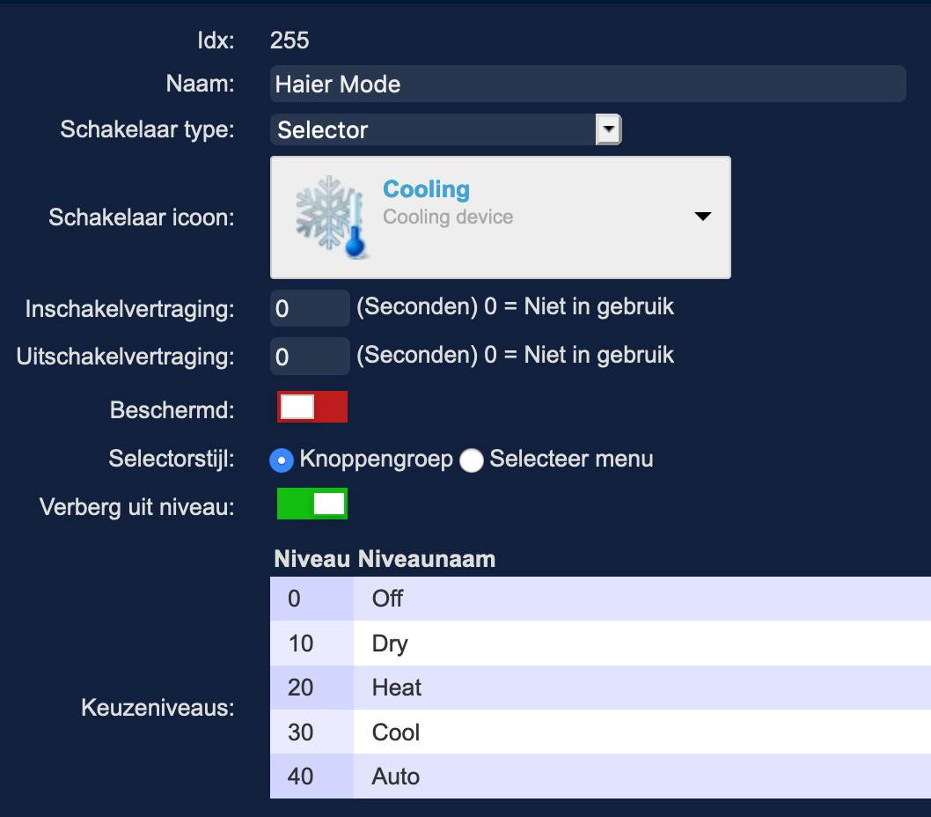Click the Cooling snowflake thermometer icon
The height and width of the screenshot is (817, 931).
pyautogui.click(x=331, y=217)
